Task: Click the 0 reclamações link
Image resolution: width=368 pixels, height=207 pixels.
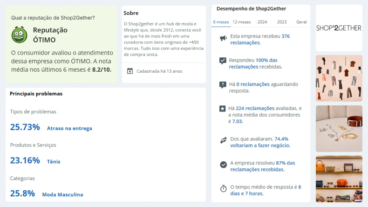Action: (x=253, y=84)
